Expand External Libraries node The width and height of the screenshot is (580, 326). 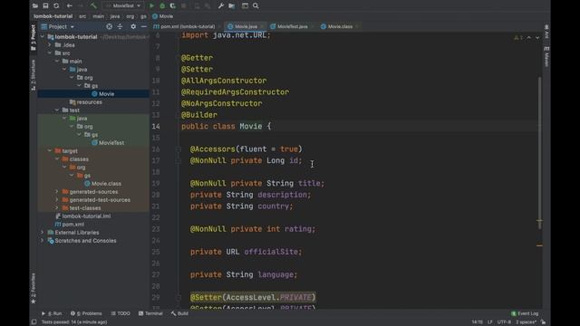[43, 232]
